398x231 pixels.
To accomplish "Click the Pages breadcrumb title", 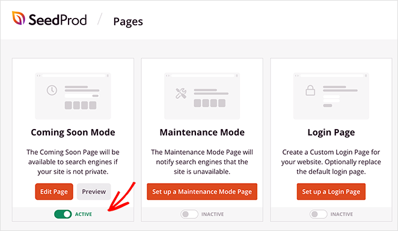I will 128,22.
